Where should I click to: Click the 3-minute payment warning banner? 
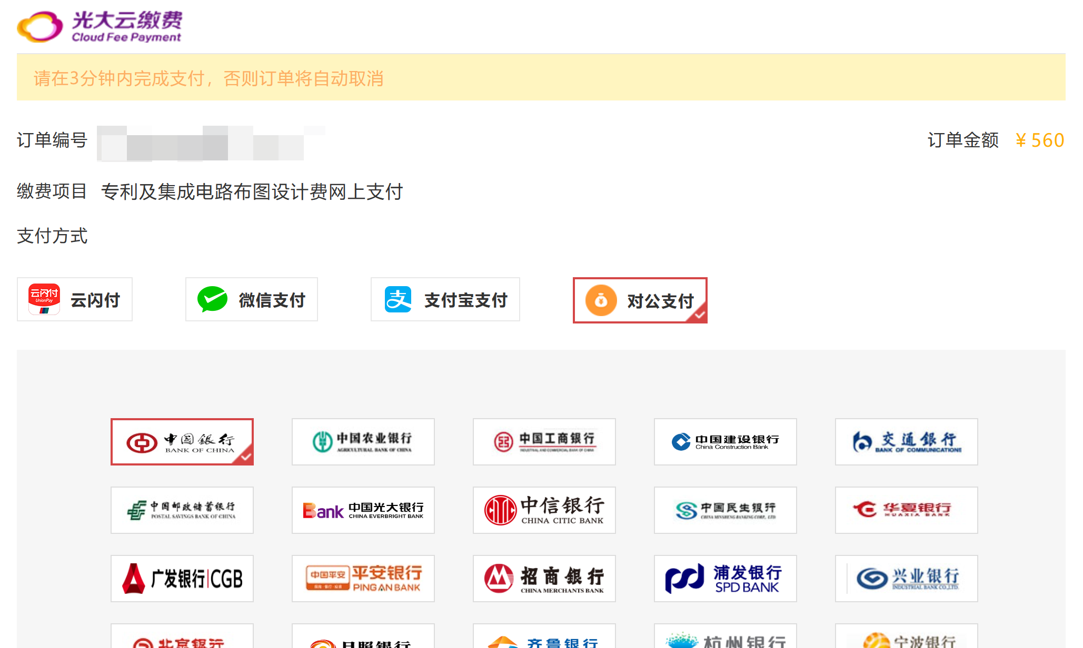[x=541, y=78]
